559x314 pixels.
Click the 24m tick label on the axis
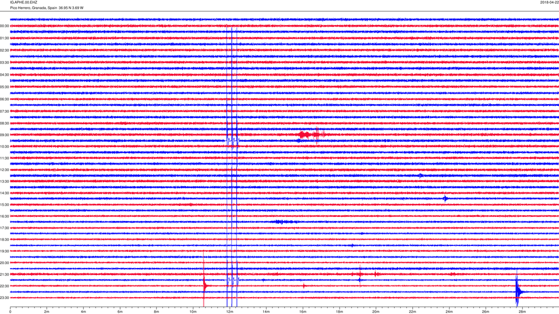pyautogui.click(x=449, y=312)
